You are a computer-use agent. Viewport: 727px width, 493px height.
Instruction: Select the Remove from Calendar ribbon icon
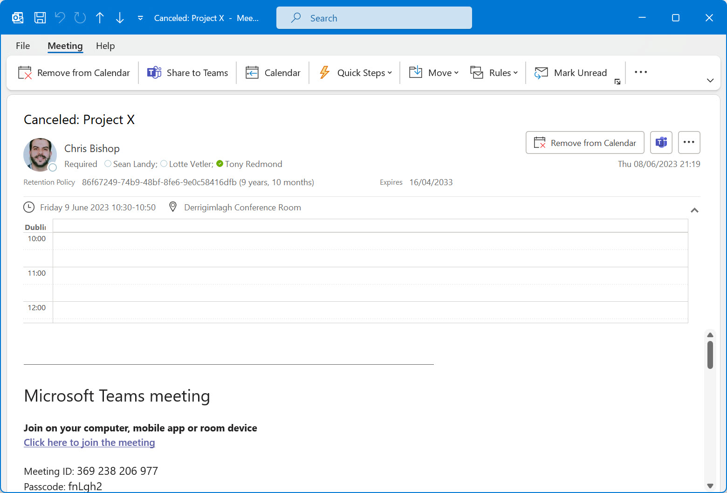pos(25,73)
